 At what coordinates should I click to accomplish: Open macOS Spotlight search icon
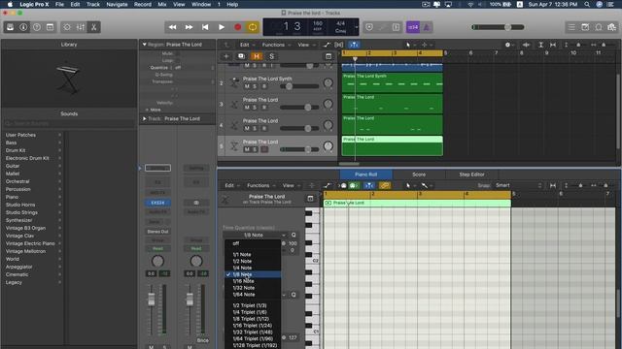click(587, 4)
